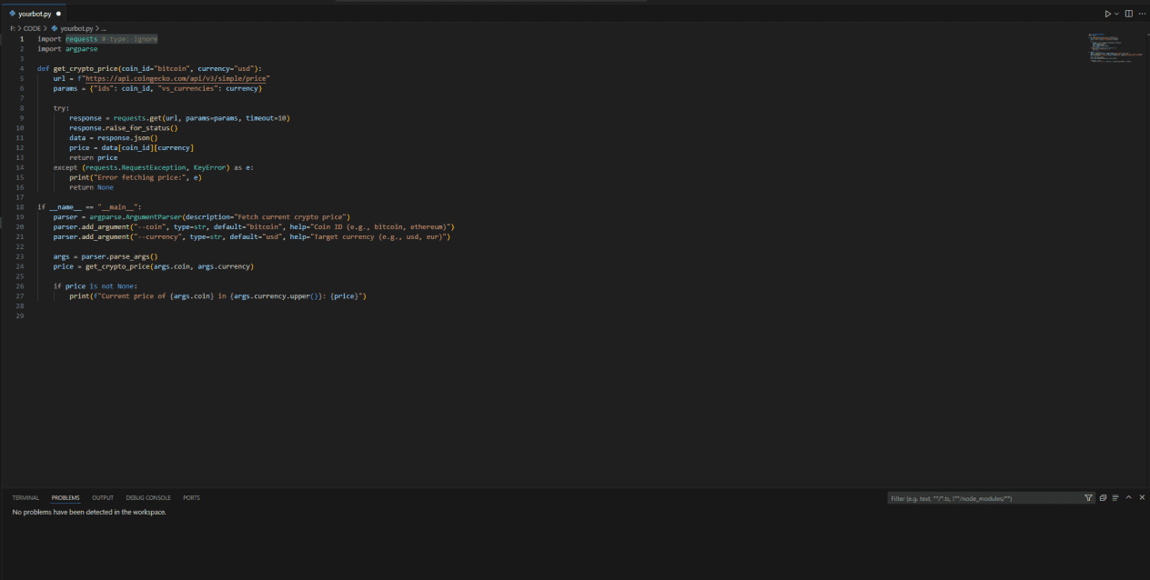Screen dimensions: 1150x580
Task: Open the yourbot.py breadcrumb segment
Action: 72,29
